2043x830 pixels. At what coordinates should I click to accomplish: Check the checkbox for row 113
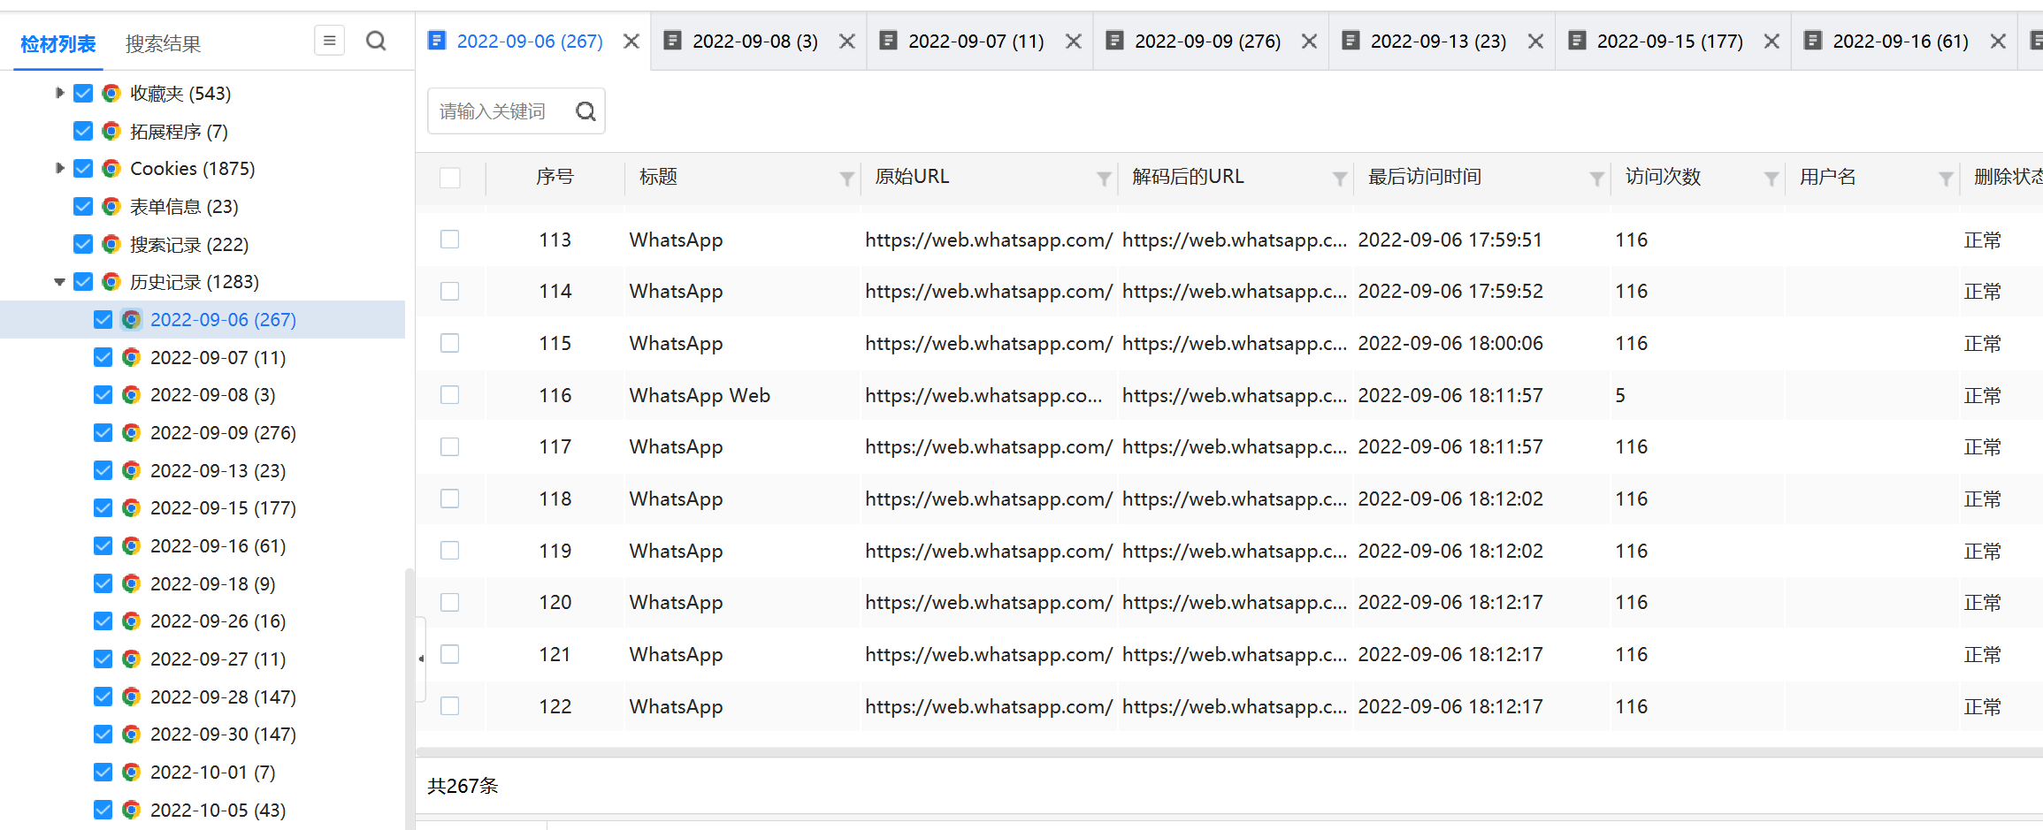(450, 240)
